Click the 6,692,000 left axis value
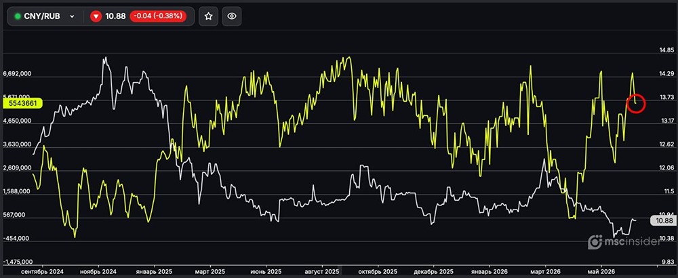 click(x=17, y=74)
